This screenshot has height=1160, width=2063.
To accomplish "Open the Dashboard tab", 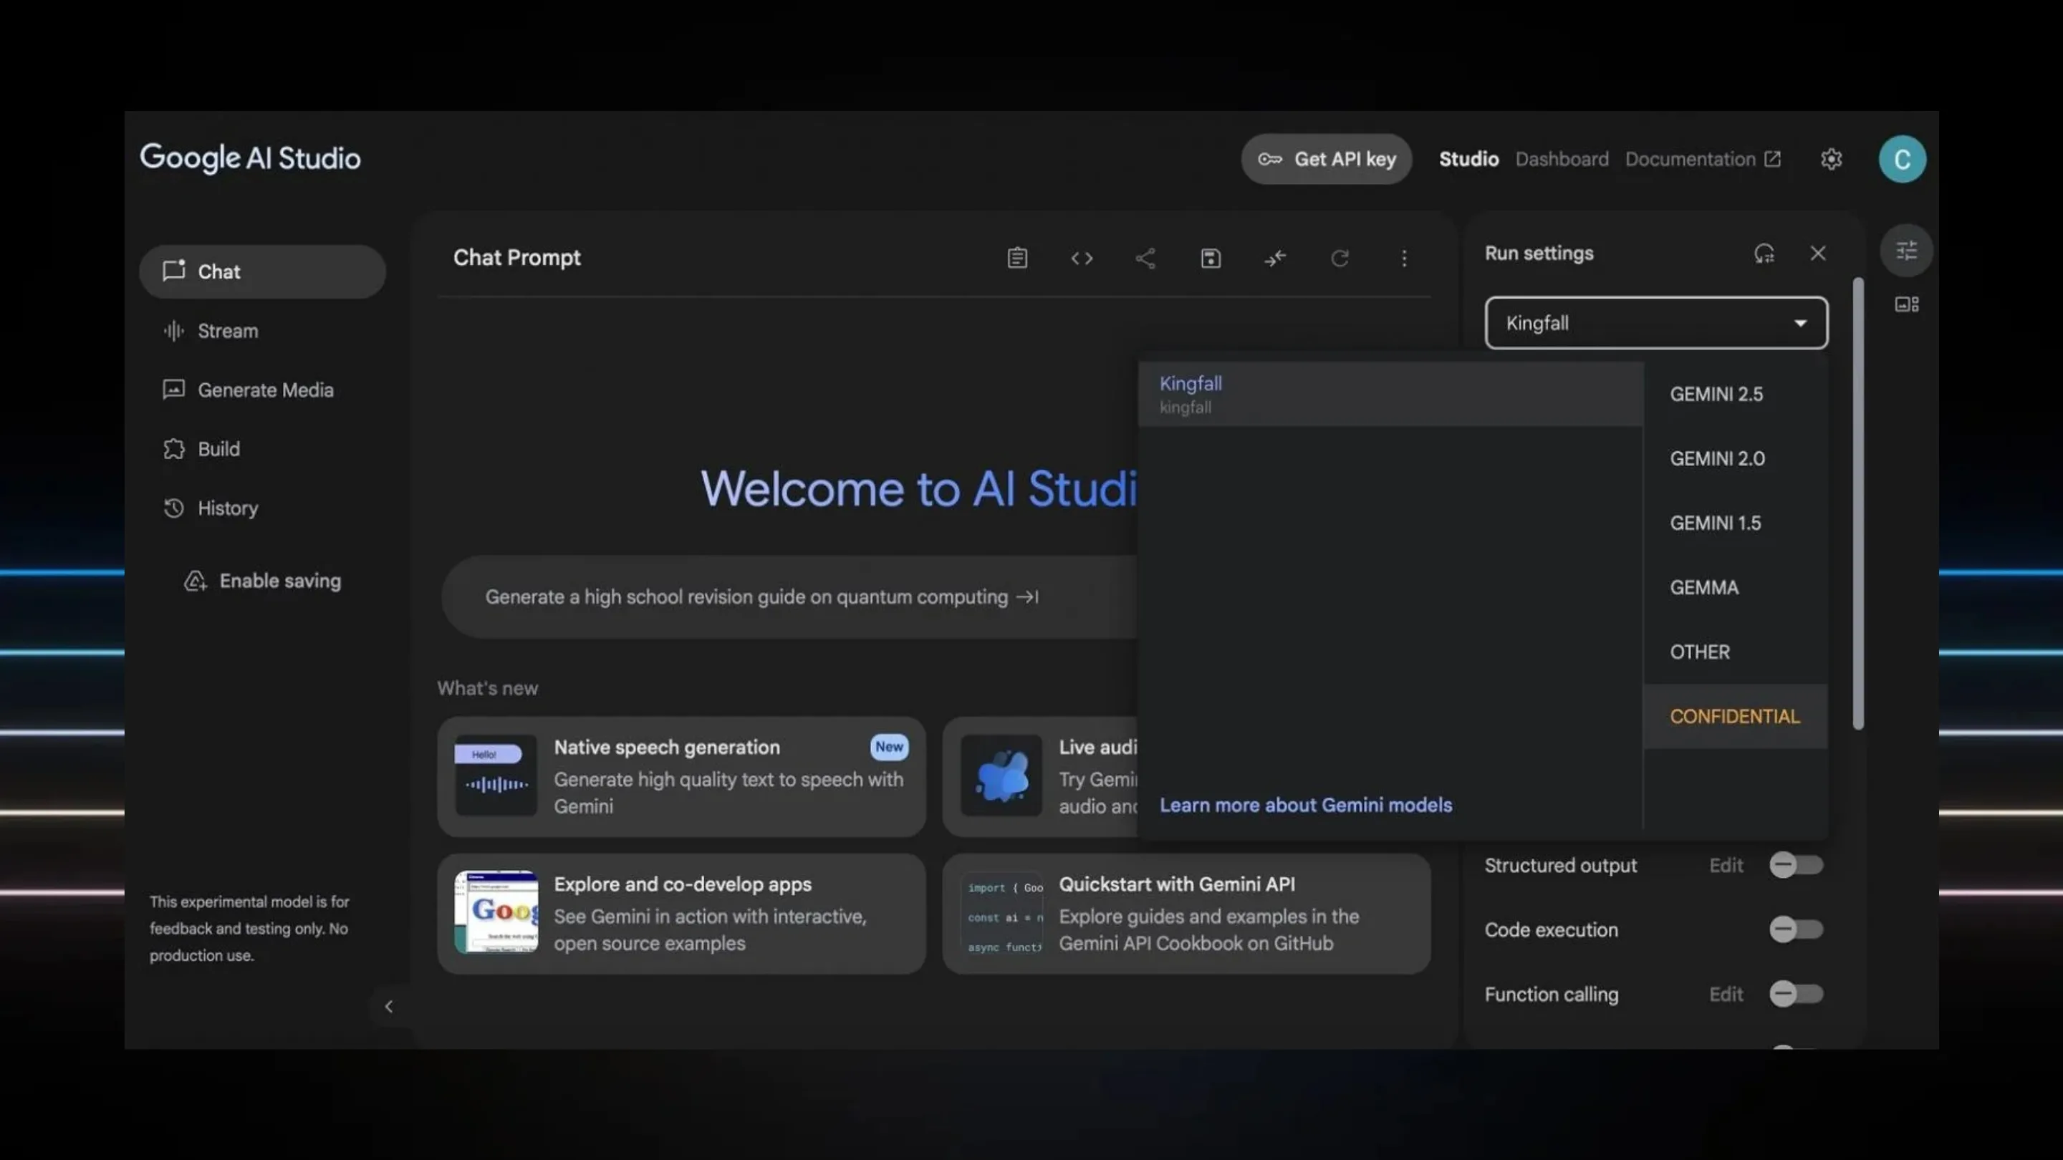I will coord(1562,159).
